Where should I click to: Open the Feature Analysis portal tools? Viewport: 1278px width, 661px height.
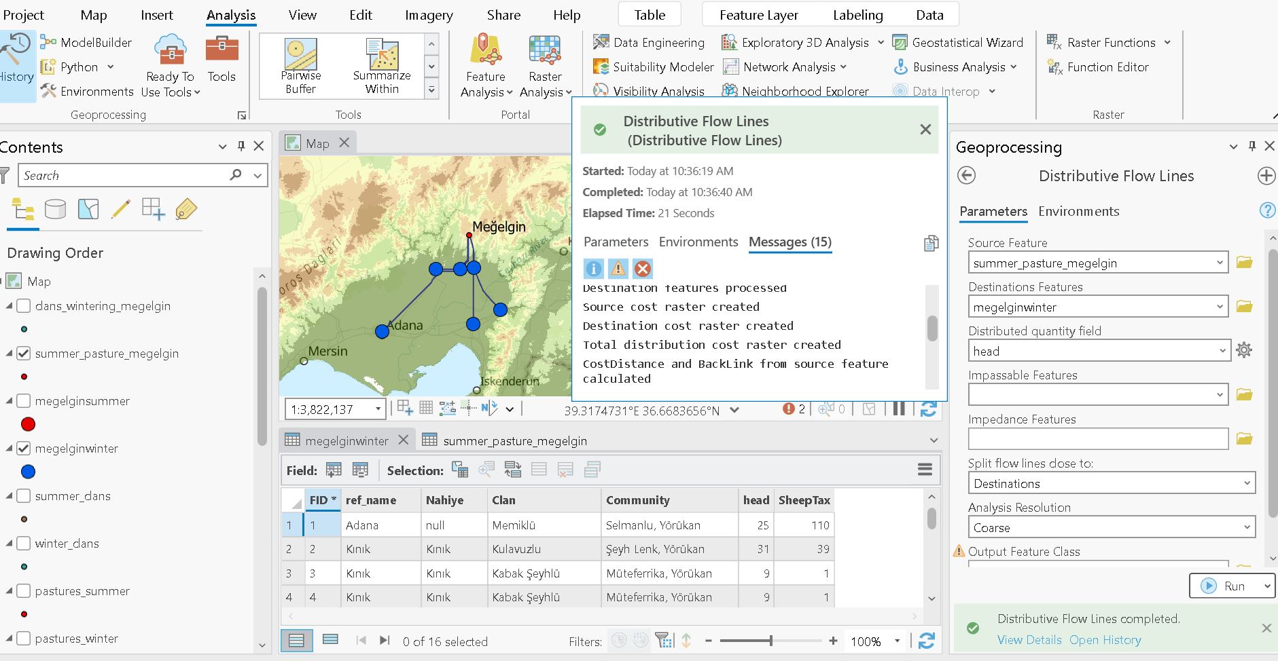pyautogui.click(x=484, y=66)
